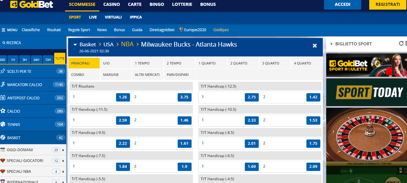
Task: Switch to the IPPICA section
Action: click(136, 17)
